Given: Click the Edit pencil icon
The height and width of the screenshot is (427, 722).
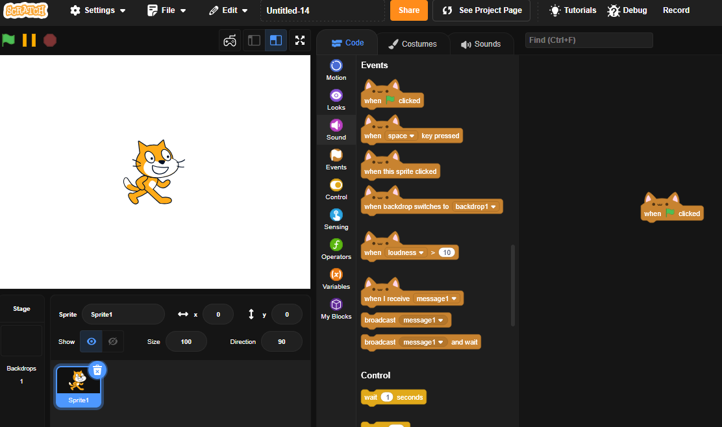Looking at the screenshot, I should click(x=214, y=10).
